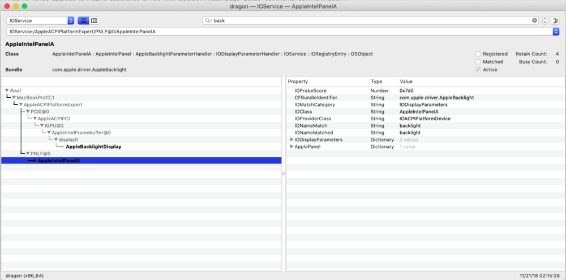Image resolution: width=566 pixels, height=280 pixels.
Task: Click the pane splitter handle
Action: pos(283,174)
